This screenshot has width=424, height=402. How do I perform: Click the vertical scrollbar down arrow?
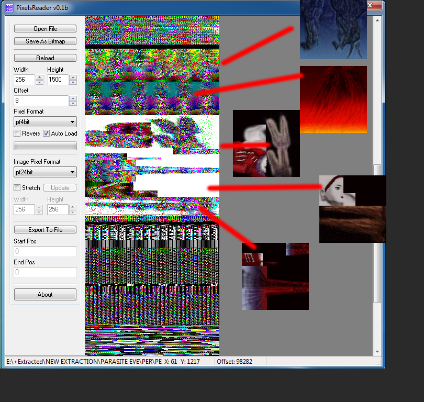click(x=377, y=351)
